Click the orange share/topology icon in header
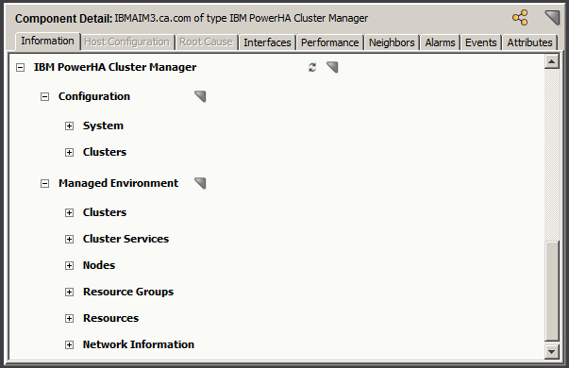 tap(520, 17)
